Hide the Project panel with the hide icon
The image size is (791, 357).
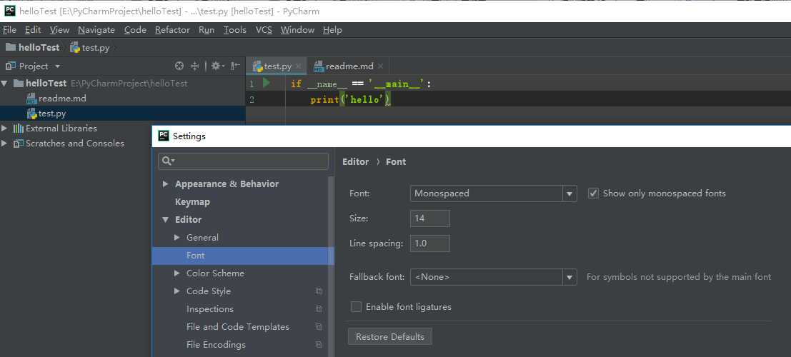click(235, 66)
